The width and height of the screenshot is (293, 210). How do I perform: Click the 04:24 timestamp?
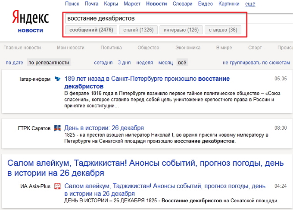coord(281,186)
